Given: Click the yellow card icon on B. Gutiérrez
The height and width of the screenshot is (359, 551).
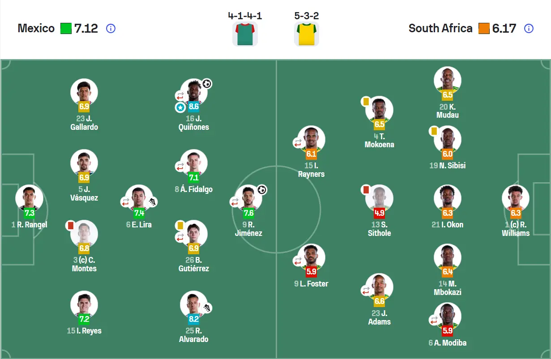Looking at the screenshot, I should point(180,225).
